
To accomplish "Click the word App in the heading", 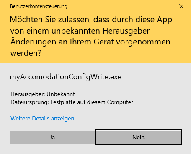I will (165, 20).
